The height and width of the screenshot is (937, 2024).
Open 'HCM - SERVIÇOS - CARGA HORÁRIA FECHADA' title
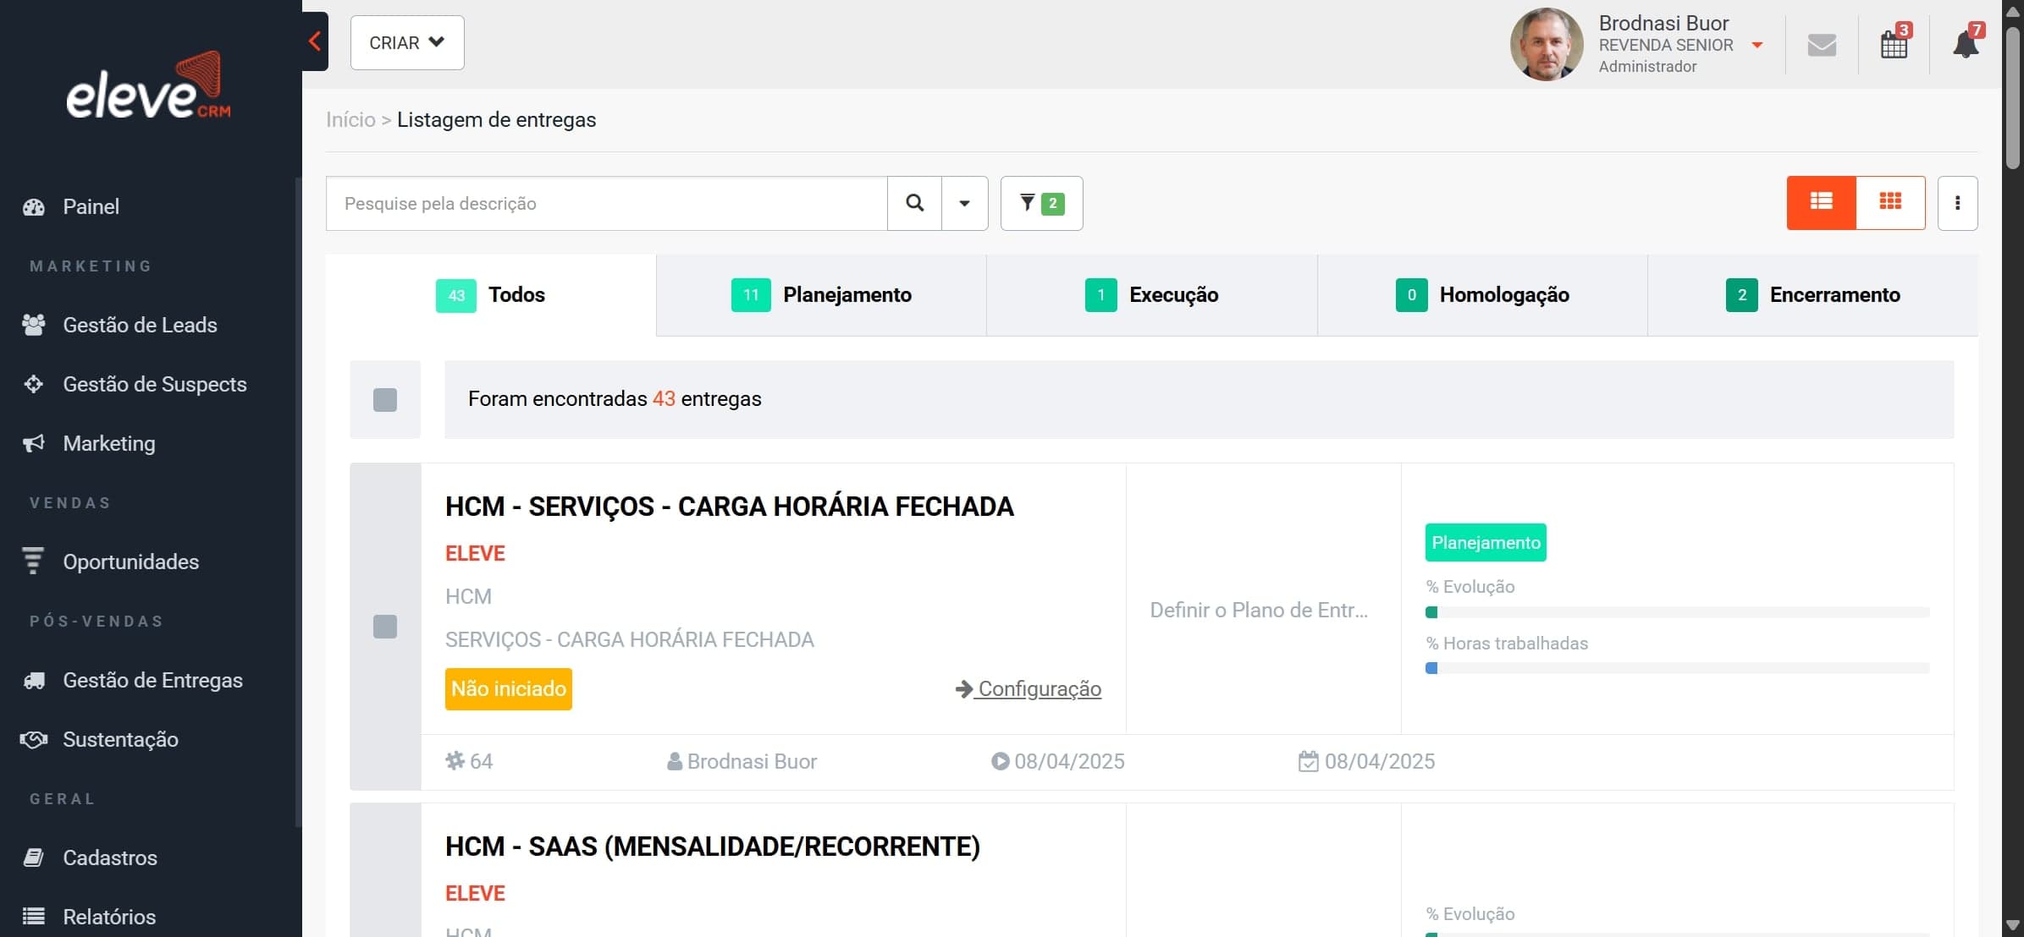pos(729,507)
